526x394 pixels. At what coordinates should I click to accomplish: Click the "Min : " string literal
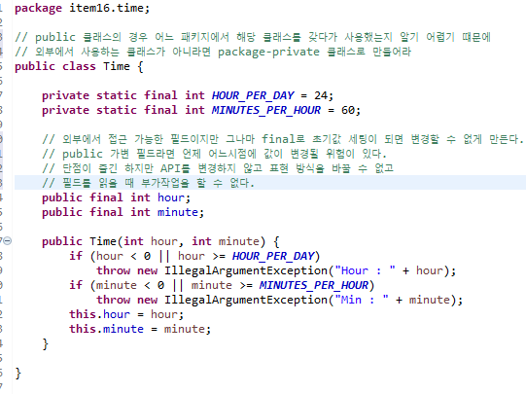(362, 300)
